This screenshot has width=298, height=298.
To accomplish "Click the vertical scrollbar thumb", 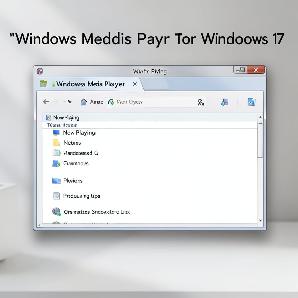I will click(260, 140).
